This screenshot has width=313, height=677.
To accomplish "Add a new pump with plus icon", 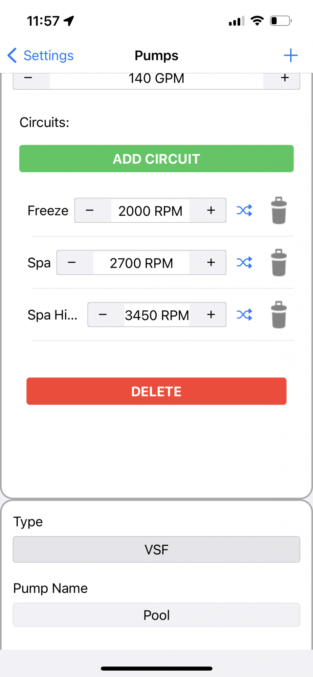I will (291, 56).
